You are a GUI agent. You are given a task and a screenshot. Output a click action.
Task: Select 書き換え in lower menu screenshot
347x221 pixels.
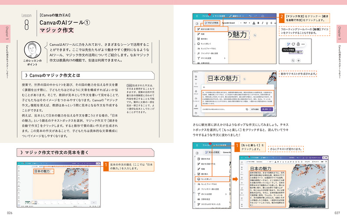(x=212, y=174)
